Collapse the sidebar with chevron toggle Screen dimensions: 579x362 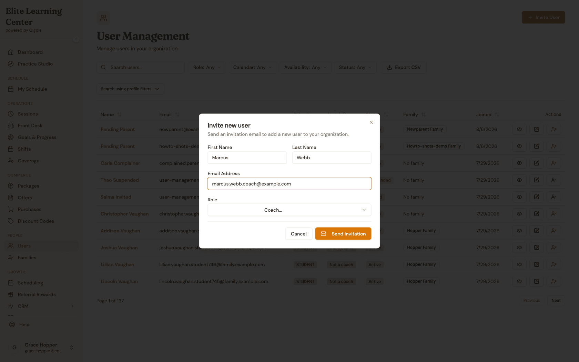pyautogui.click(x=76, y=39)
